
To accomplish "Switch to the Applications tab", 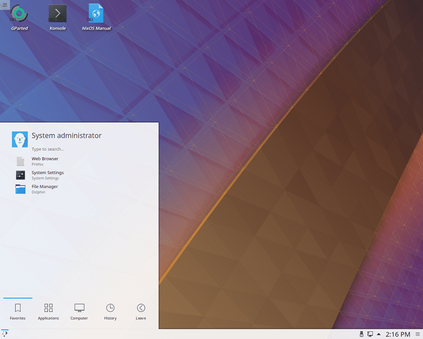I will pos(48,311).
